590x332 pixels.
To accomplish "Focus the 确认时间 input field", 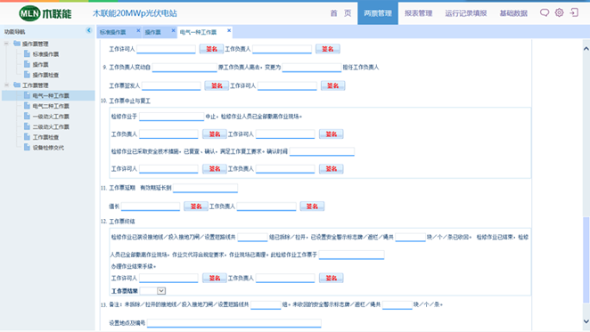I will [322, 151].
